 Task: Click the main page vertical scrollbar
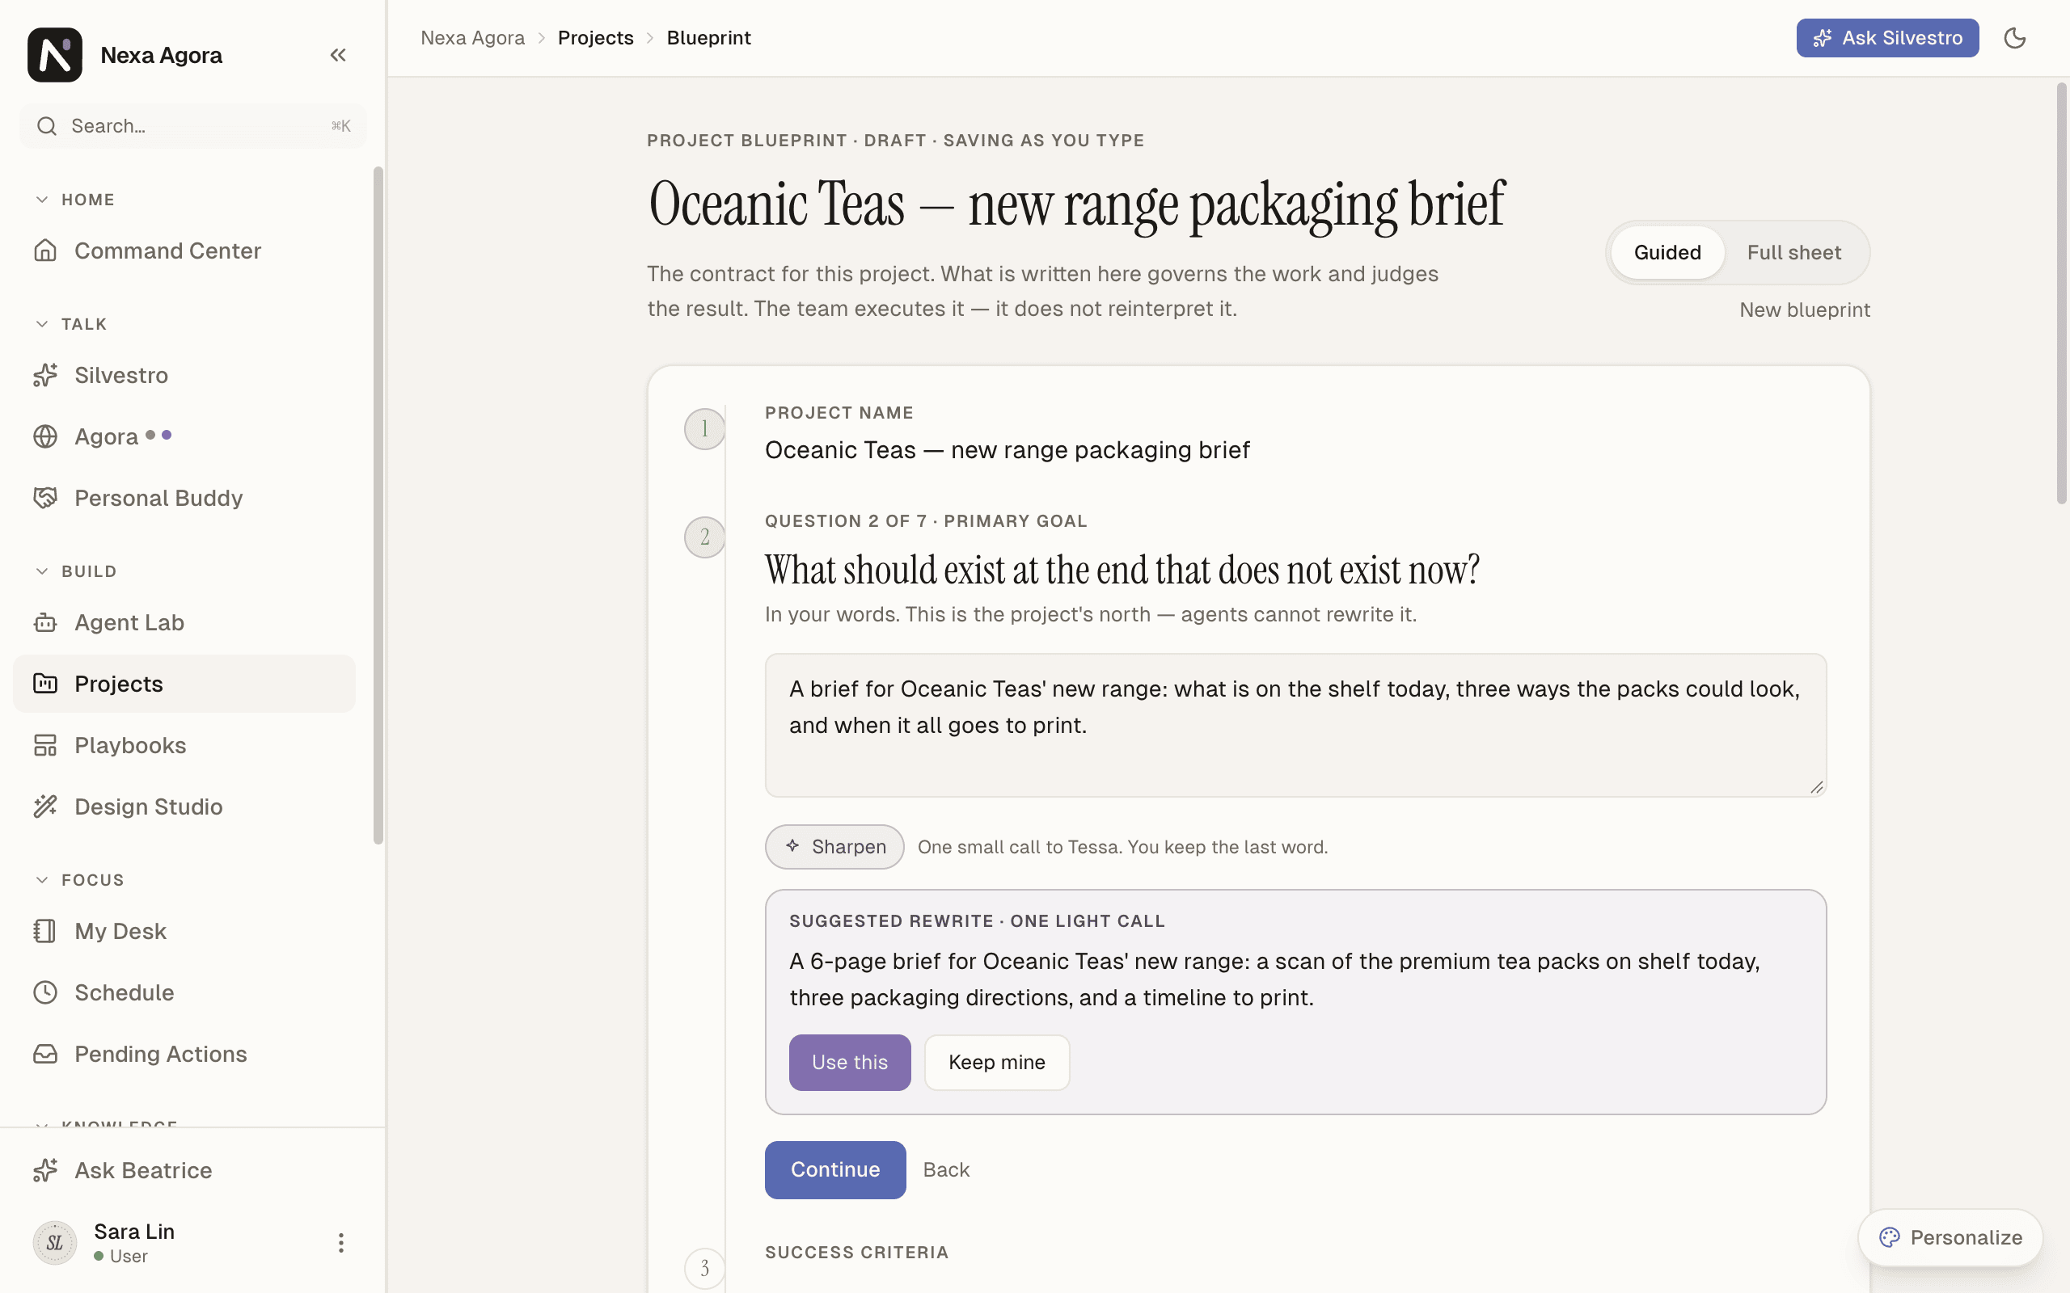[2061, 293]
